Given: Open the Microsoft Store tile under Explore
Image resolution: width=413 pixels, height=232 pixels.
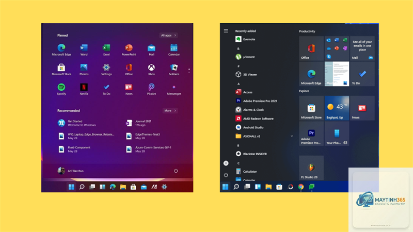Looking at the screenshot, I should tap(311, 108).
